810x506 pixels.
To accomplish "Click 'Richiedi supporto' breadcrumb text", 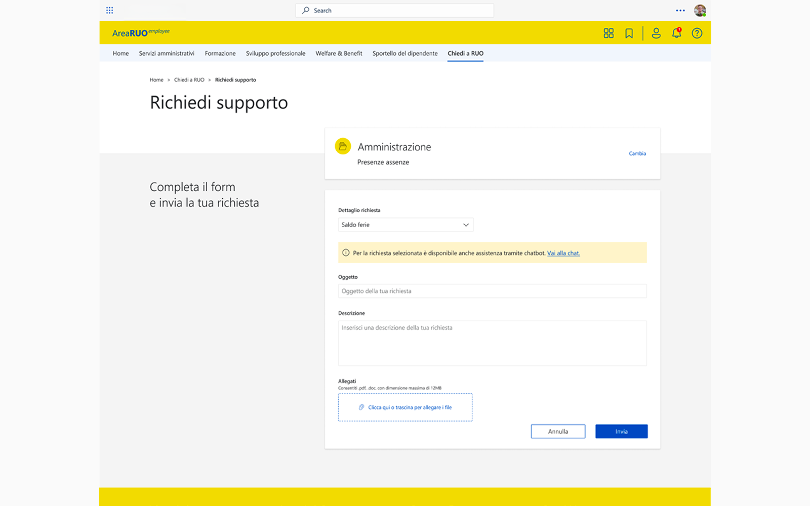I will (235, 80).
